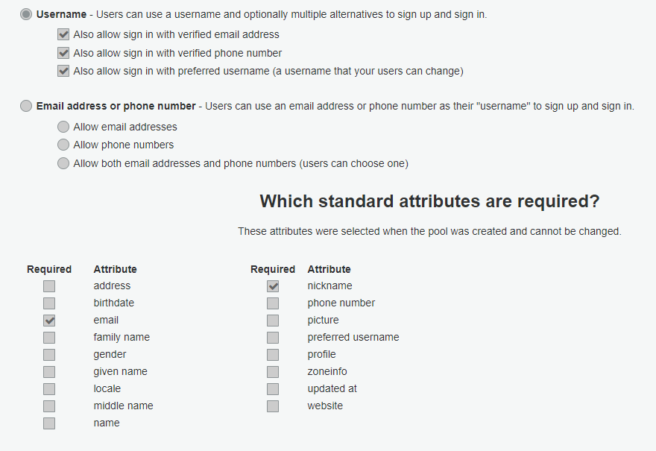Uncheck sign in with verified email address

tap(63, 34)
